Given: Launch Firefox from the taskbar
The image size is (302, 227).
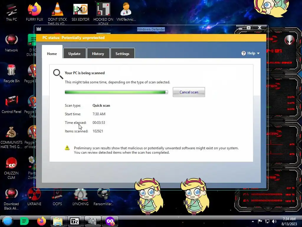Looking at the screenshot, I should coord(41,221).
